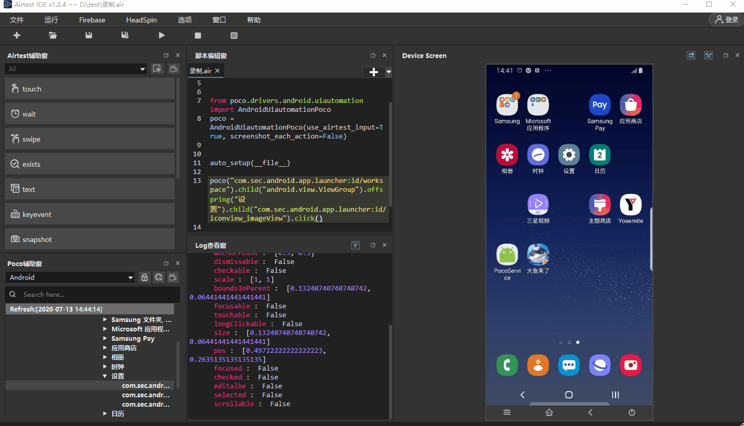Click the Log filter icon
This screenshot has height=426, width=744.
356,245
